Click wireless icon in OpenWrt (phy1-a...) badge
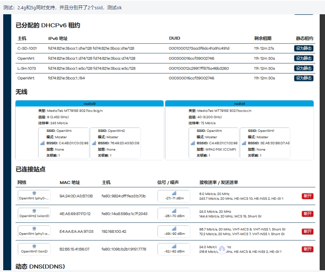 click(x=34, y=229)
